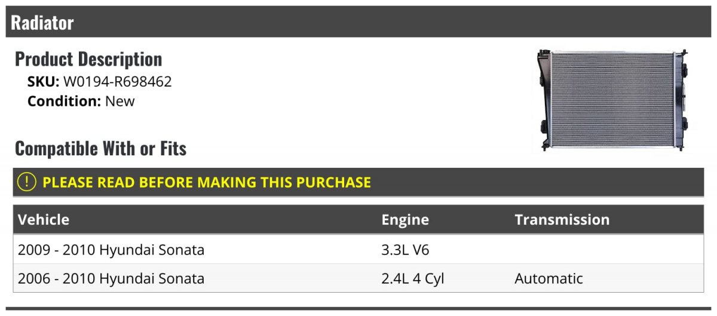The height and width of the screenshot is (316, 717).
Task: Select the 2009 - 2010 Hyundai Sonata row
Action: 358,250
